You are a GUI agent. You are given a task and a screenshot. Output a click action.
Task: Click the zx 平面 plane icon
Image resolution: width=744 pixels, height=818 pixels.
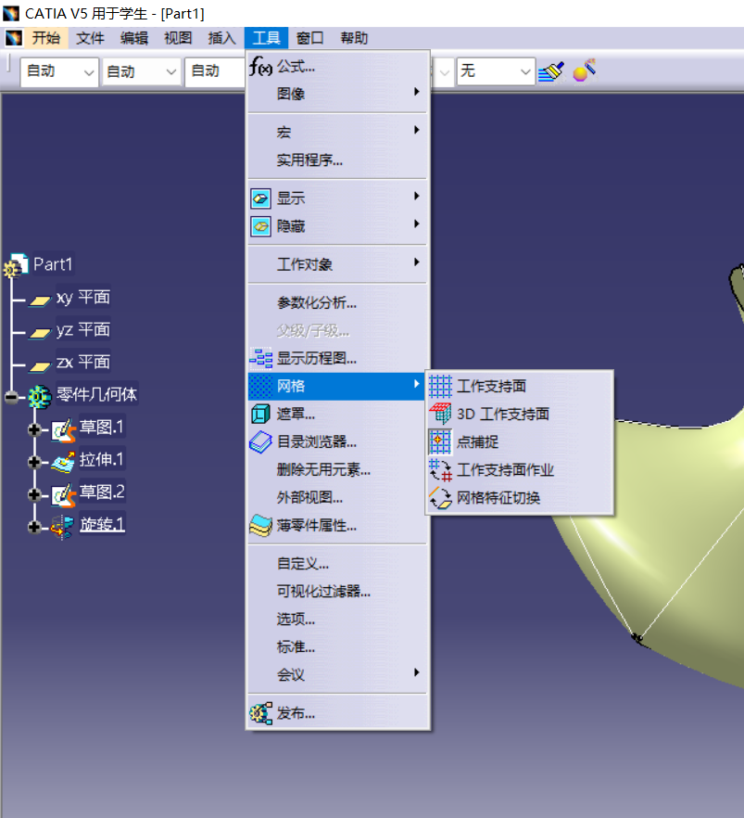[x=40, y=365]
